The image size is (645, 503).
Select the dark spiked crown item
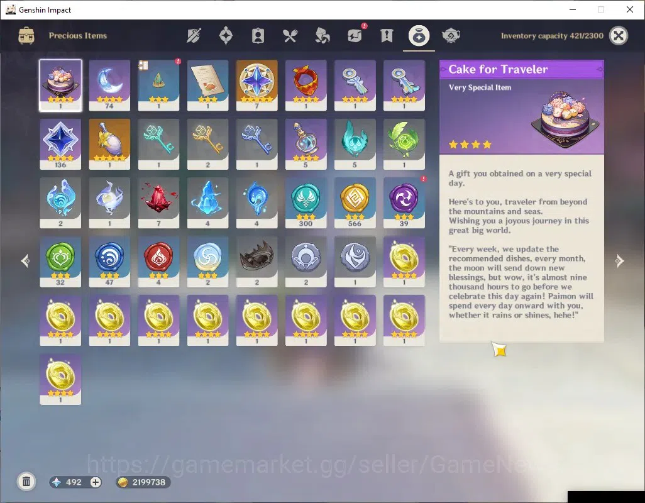click(x=256, y=262)
